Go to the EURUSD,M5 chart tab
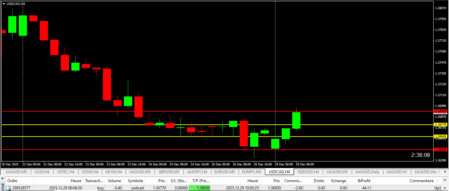Screen dimensions: 449x191 (x=225, y=172)
